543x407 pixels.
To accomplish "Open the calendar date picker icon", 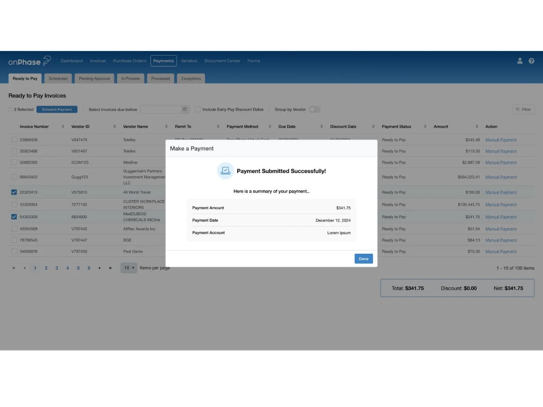I will [185, 109].
